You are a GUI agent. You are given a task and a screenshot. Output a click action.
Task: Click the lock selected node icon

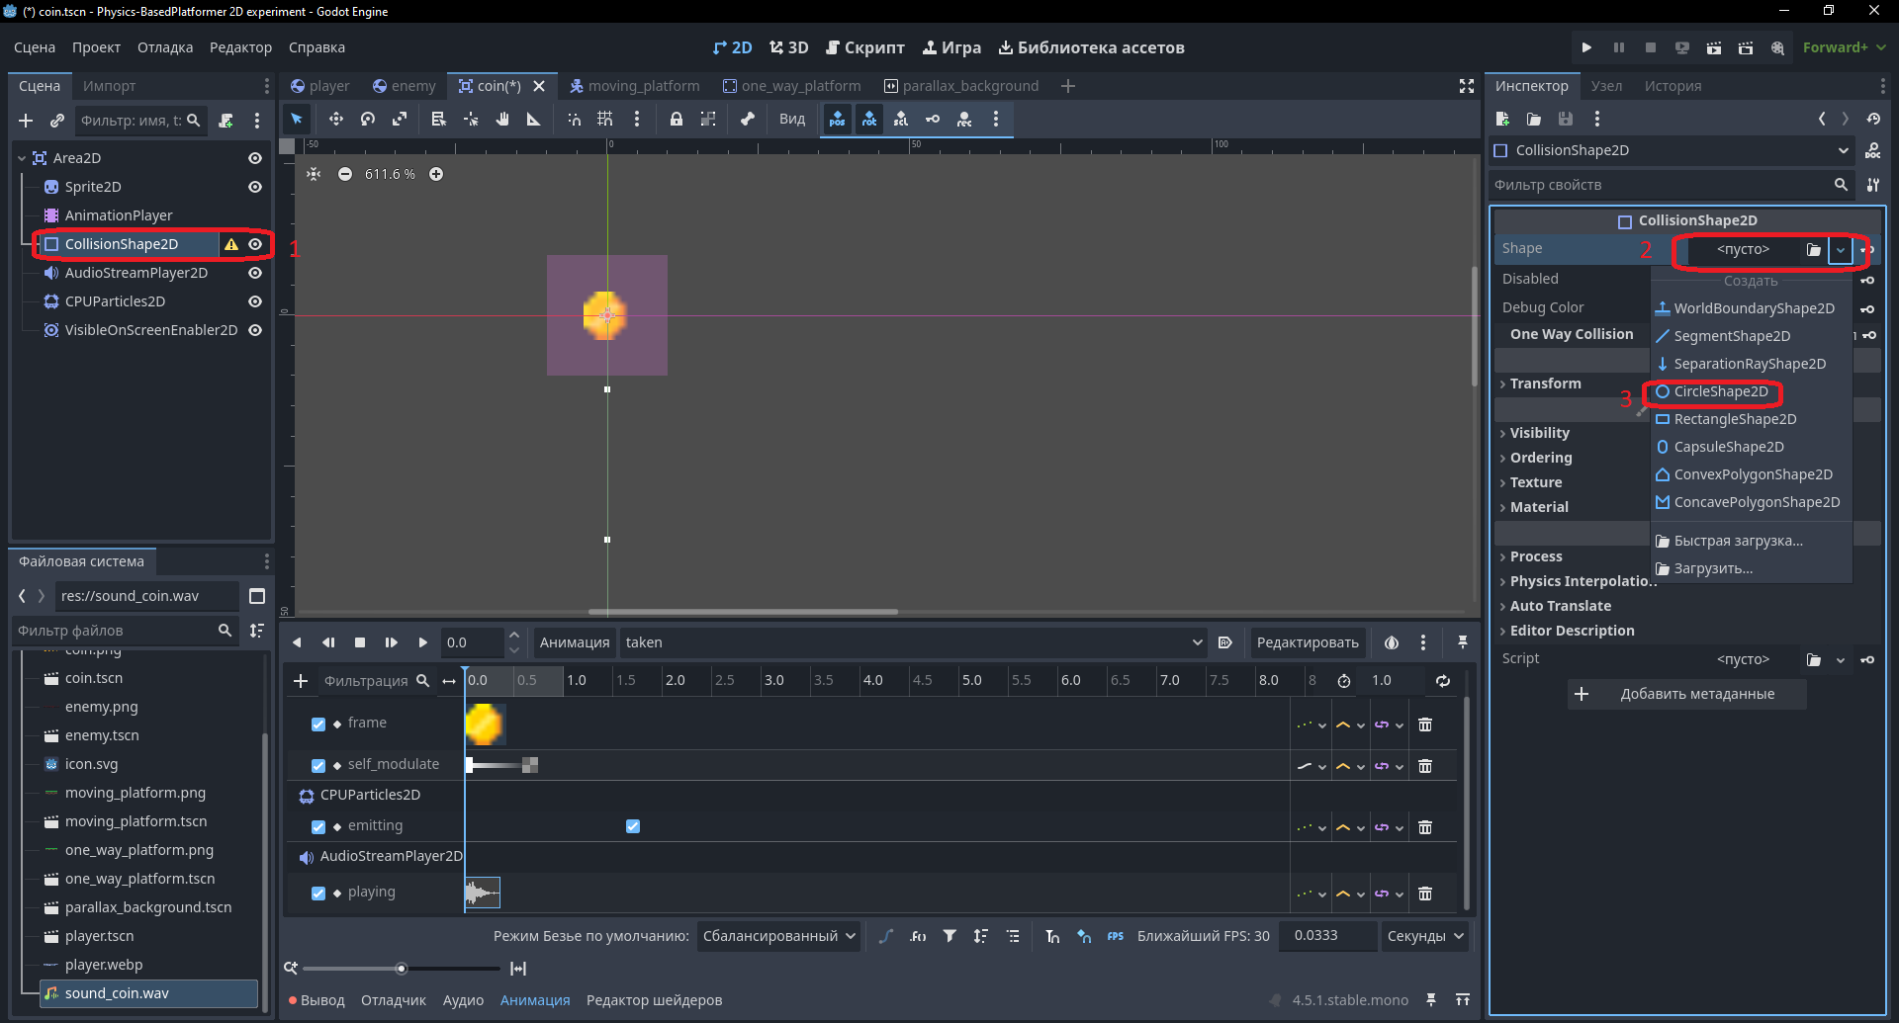point(677,119)
